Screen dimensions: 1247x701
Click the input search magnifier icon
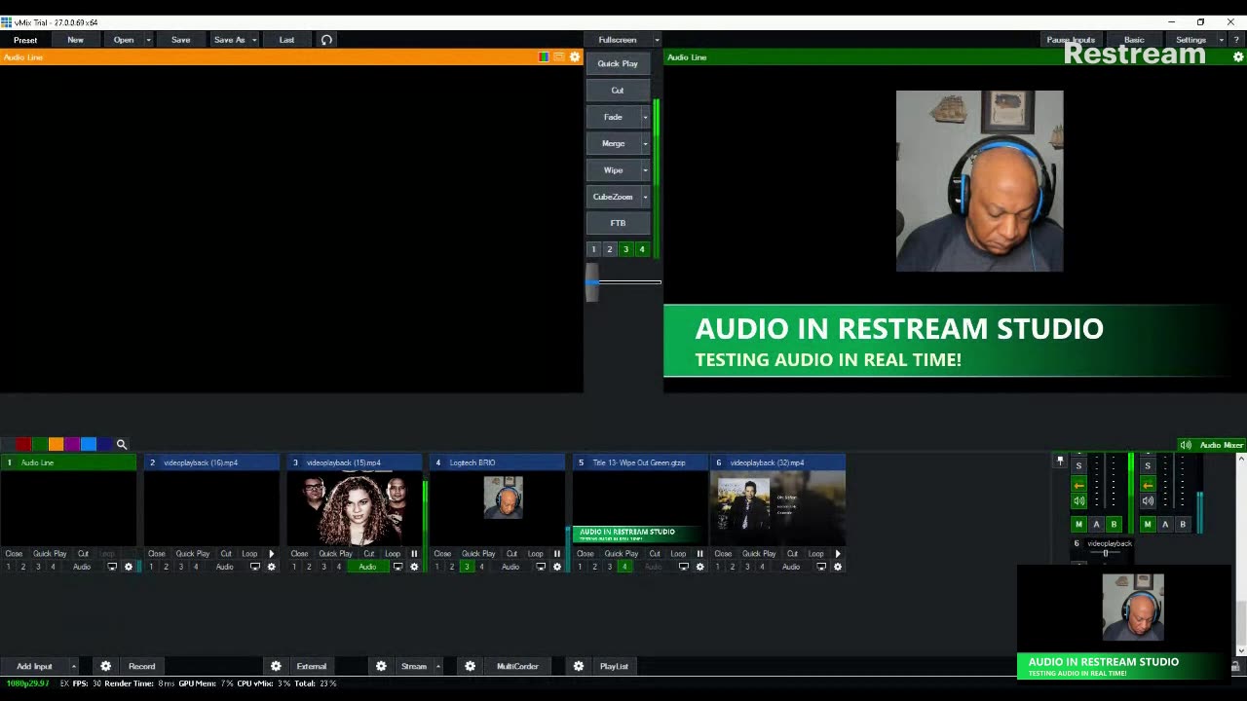122,444
